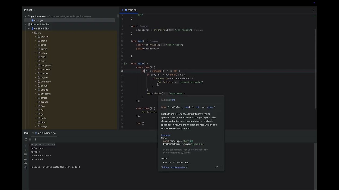Open the Project view dropdown
The height and width of the screenshot is (190, 339).
tap(29, 10)
